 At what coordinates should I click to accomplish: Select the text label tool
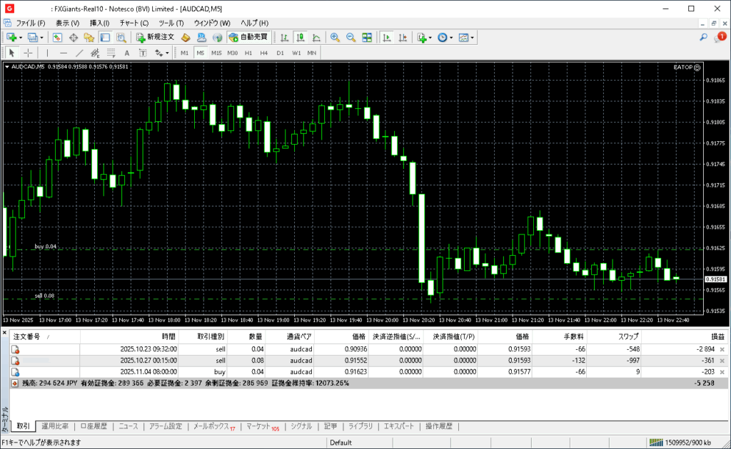pyautogui.click(x=127, y=53)
